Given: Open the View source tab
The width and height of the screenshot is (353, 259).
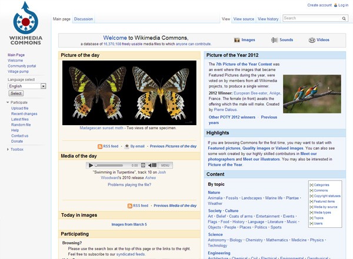Looking at the screenshot, I should pyautogui.click(x=244, y=19).
